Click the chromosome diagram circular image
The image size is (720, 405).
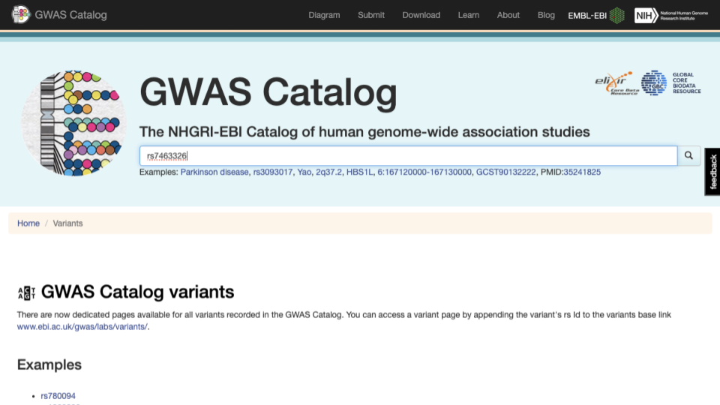73,123
